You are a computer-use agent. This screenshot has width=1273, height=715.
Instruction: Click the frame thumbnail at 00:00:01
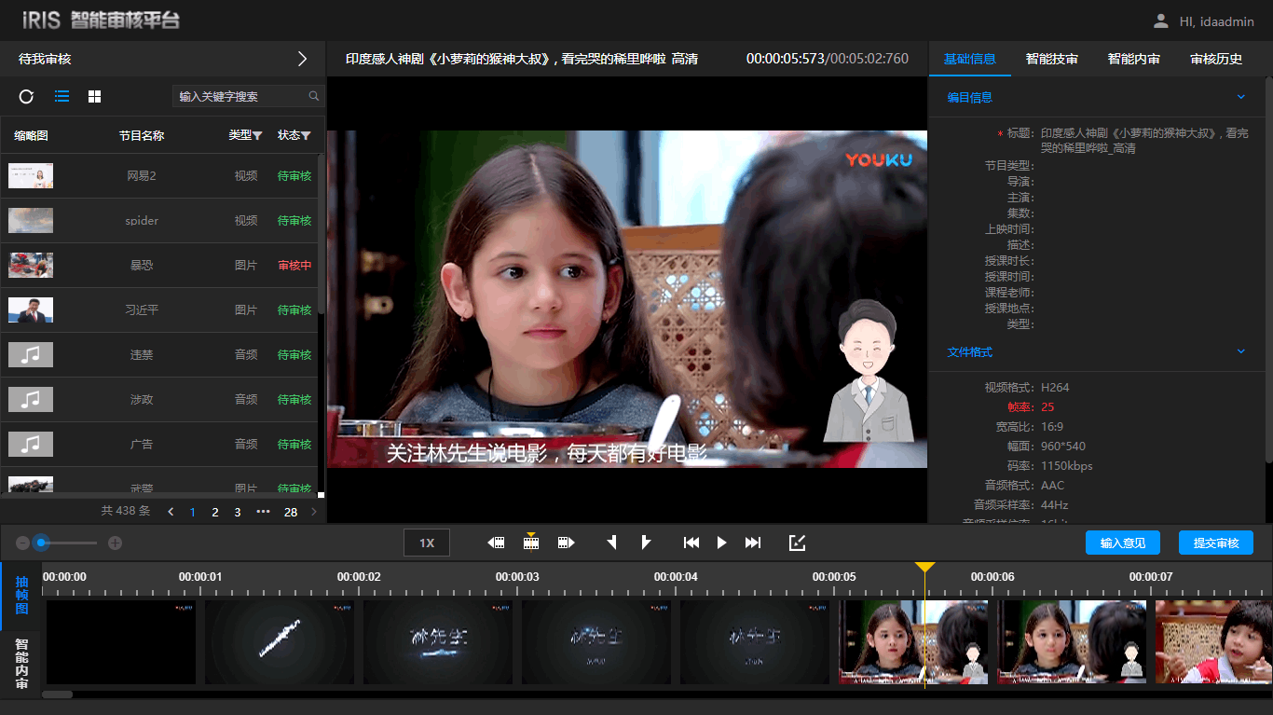pos(280,642)
